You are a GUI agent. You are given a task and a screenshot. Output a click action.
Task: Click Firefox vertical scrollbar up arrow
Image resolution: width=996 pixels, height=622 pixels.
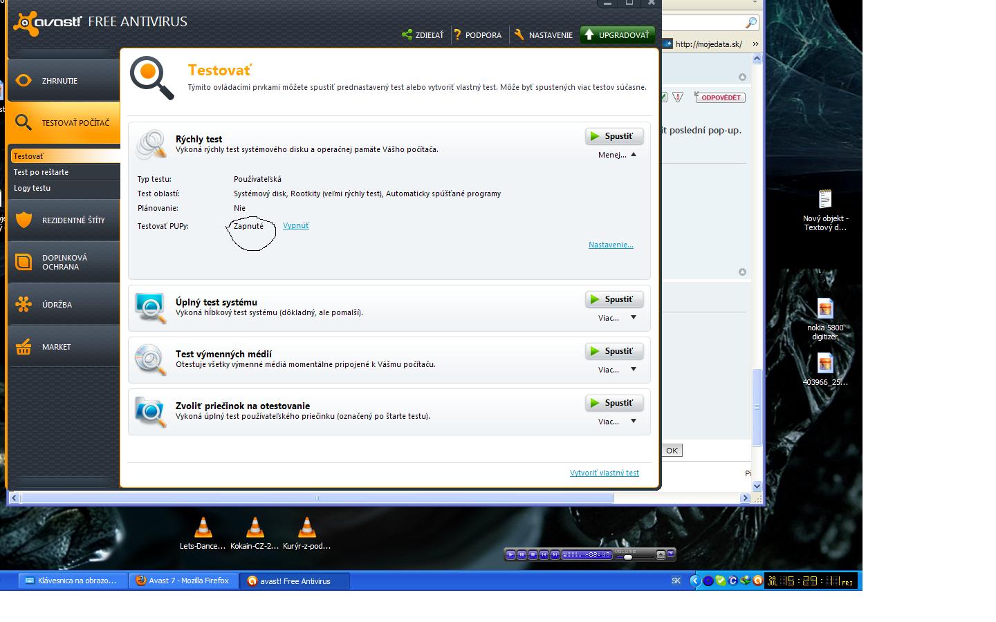[757, 59]
